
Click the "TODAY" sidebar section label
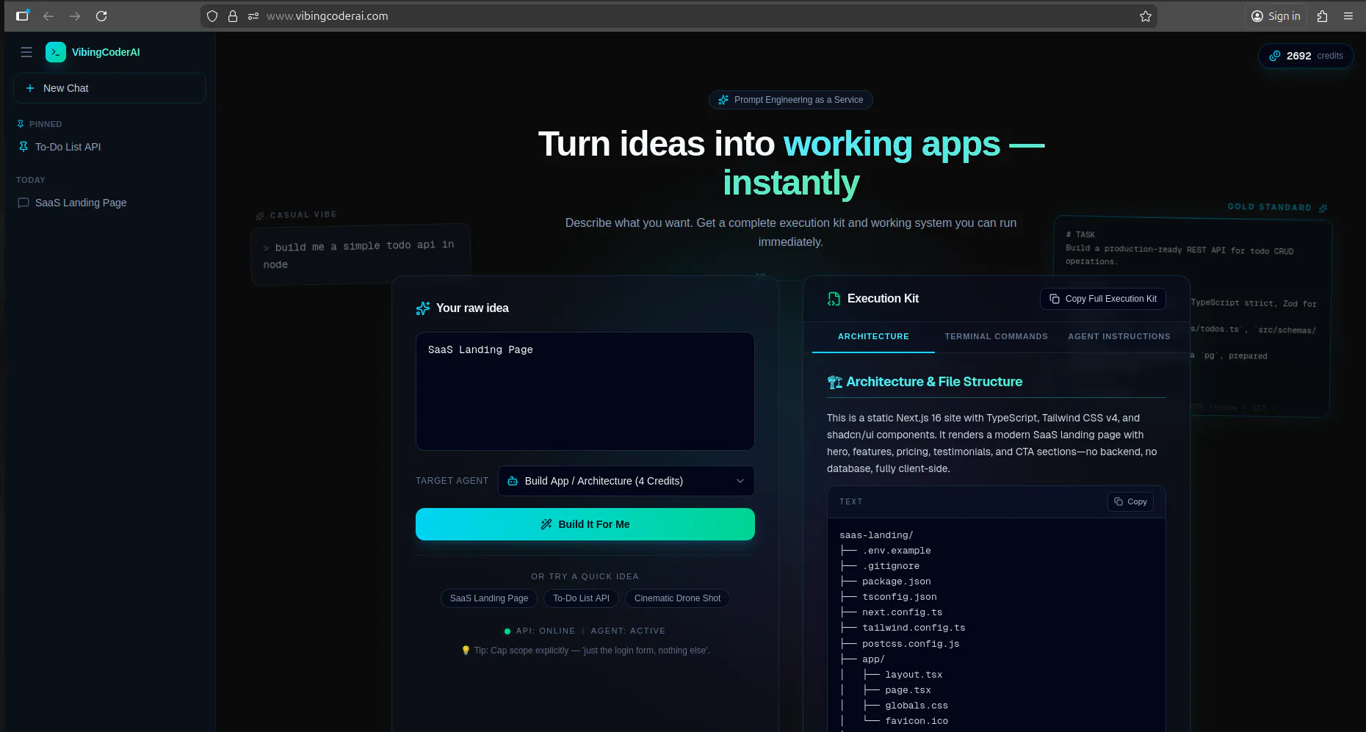click(31, 180)
